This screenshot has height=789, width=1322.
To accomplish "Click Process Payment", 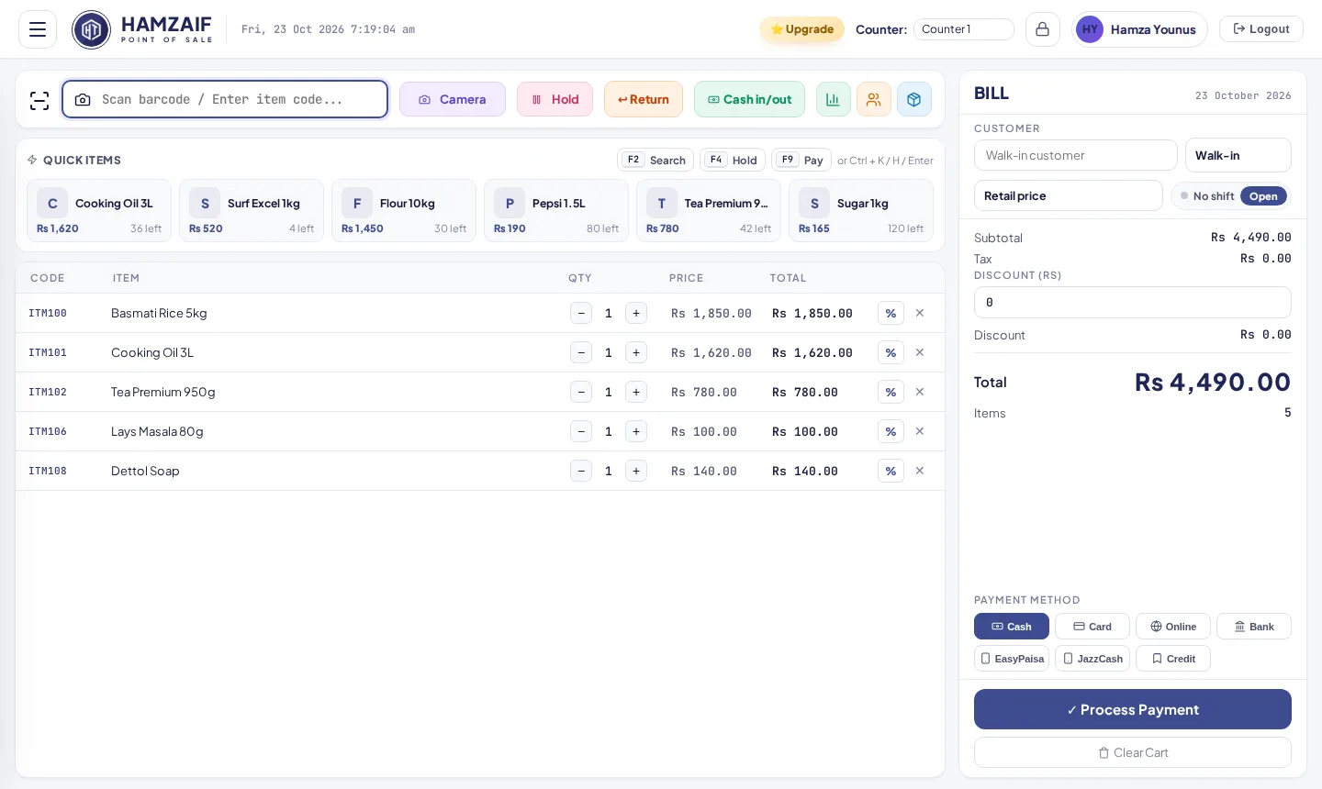I will 1133,709.
